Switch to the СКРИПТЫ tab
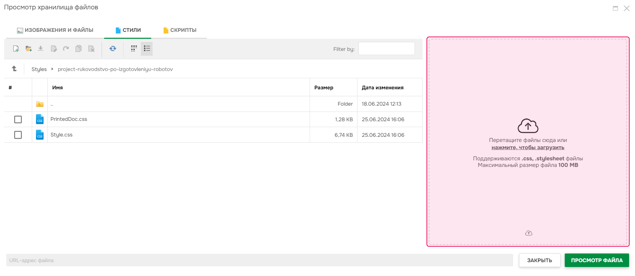 (x=180, y=30)
